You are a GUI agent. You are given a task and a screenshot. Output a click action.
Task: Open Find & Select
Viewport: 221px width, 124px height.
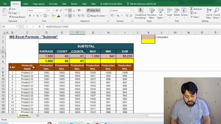click(x=217, y=13)
